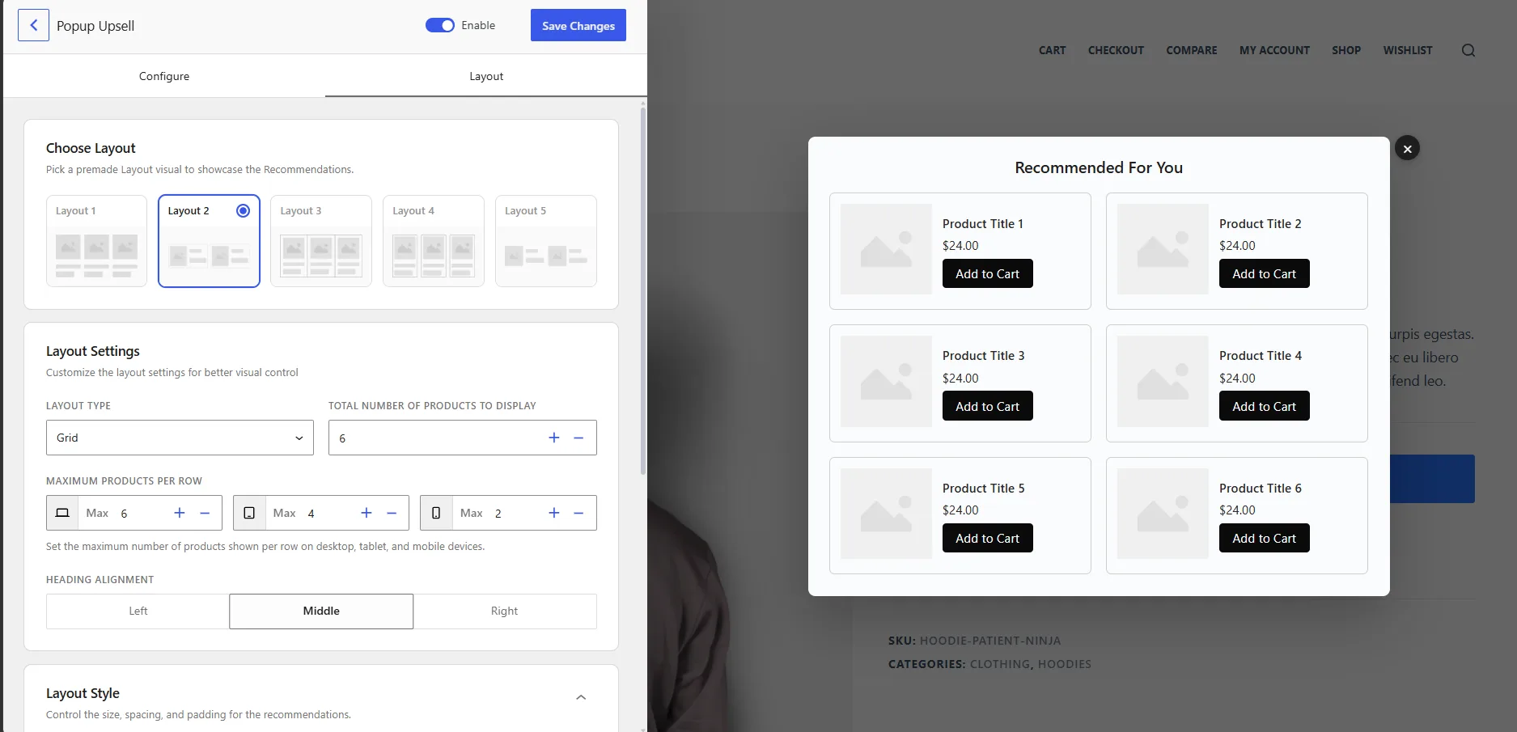This screenshot has height=732, width=1517.
Task: Open the Layout Type dropdown
Action: 180,438
